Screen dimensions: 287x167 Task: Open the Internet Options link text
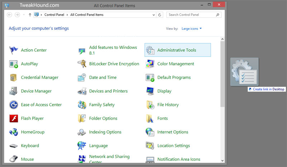(173, 132)
